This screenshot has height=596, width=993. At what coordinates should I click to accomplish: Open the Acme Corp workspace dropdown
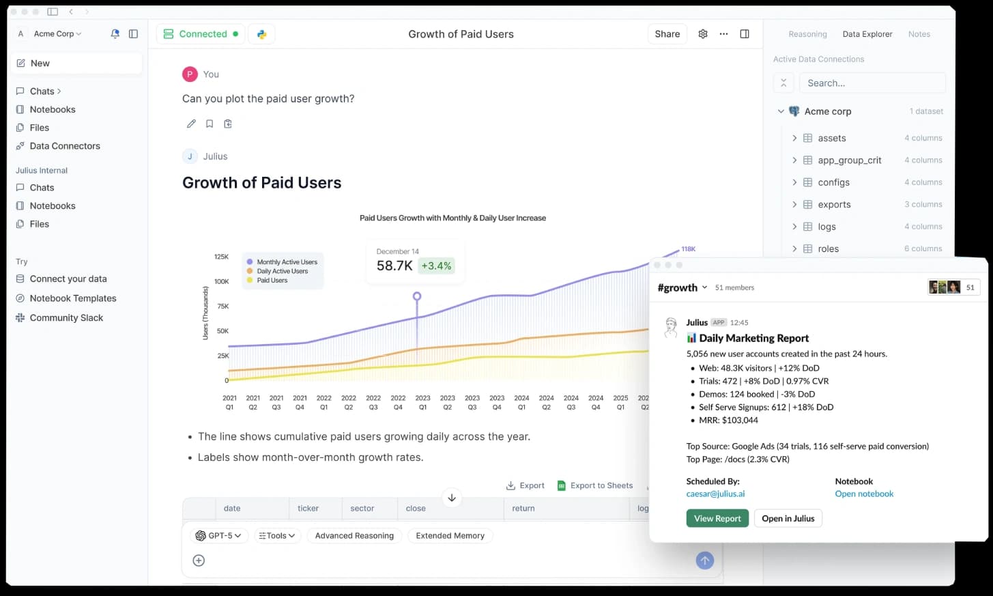[57, 33]
